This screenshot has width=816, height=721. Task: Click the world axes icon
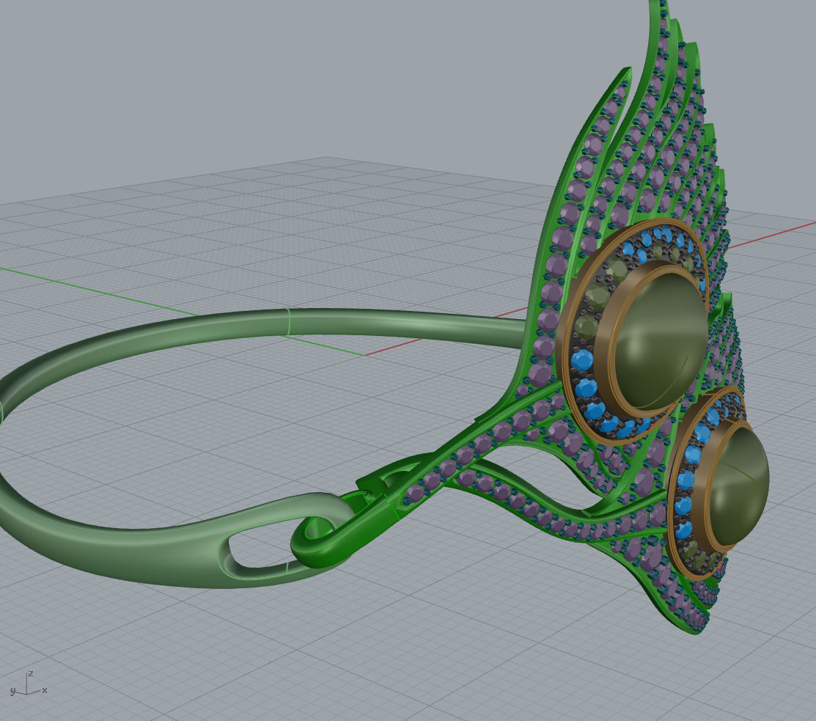28,684
